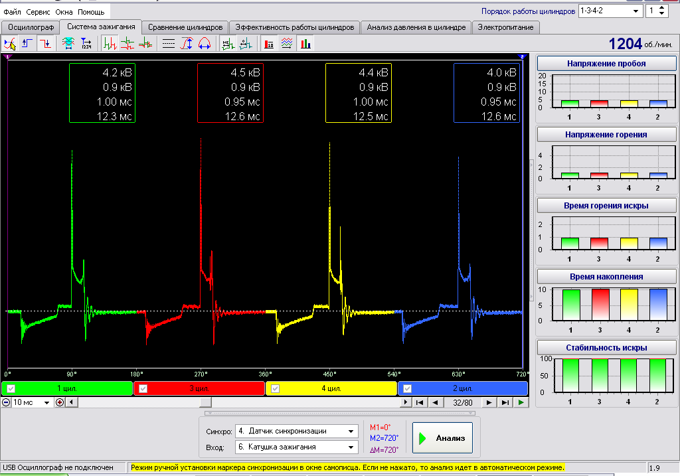Click the colored bar chart icon

point(305,44)
